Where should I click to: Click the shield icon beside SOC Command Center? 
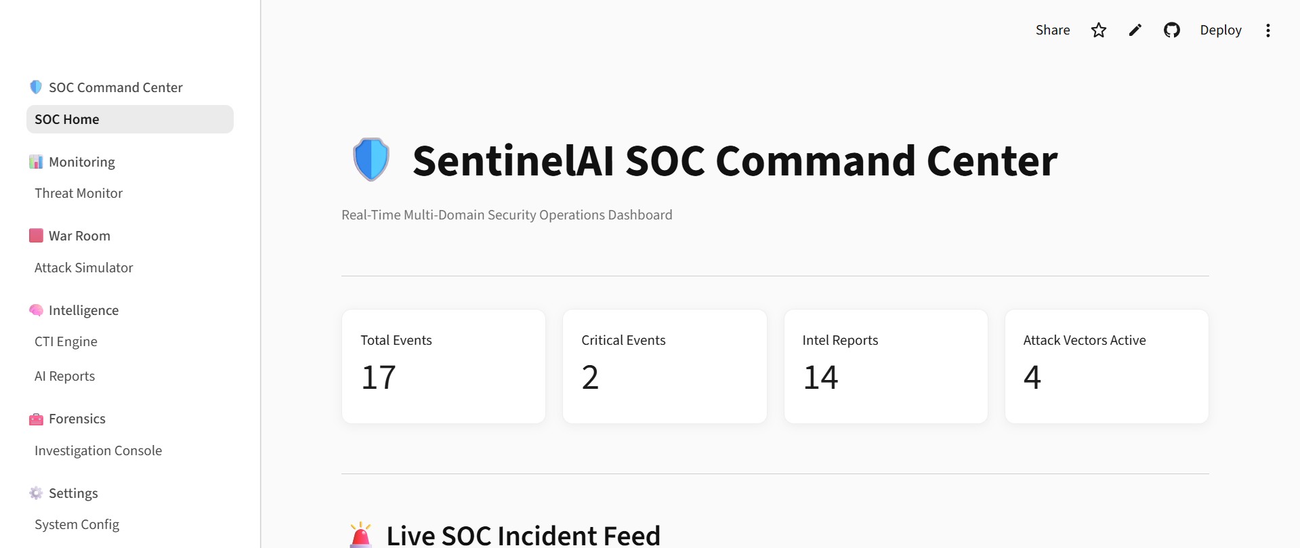36,87
